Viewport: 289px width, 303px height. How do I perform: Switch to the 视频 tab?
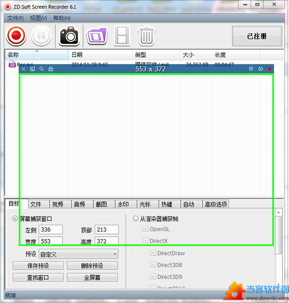click(x=61, y=204)
